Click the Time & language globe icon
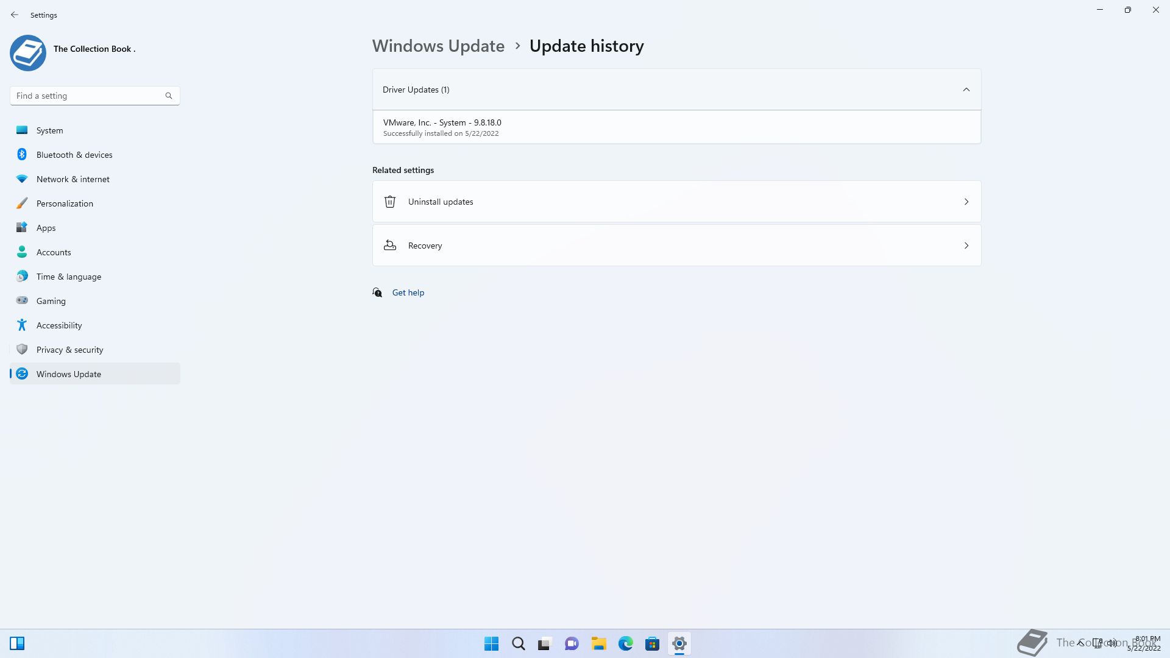 pos(22,276)
